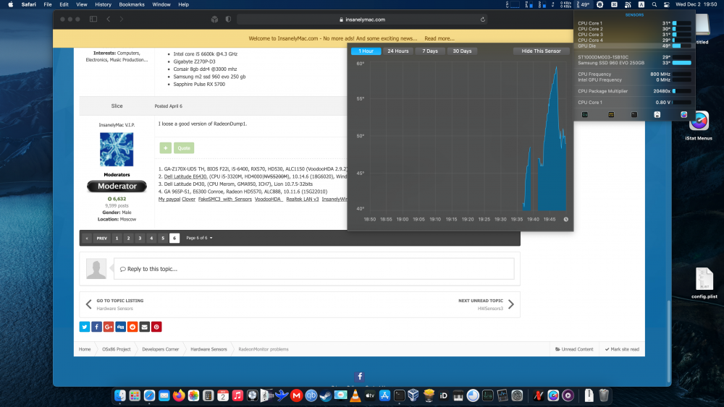Open Safari File menu
The image size is (724, 407).
pyautogui.click(x=48, y=4)
